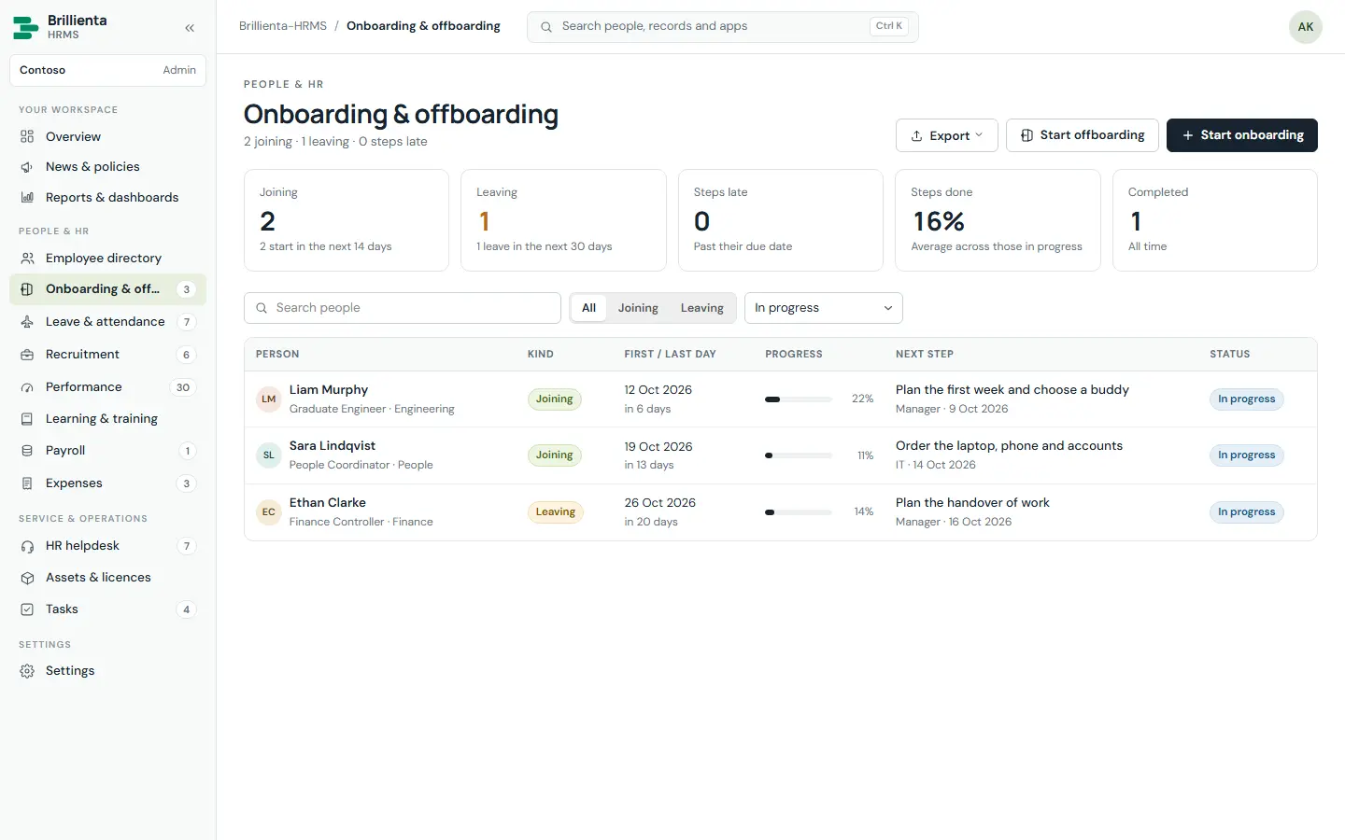Switch to the Leaving filter tab

(x=701, y=308)
